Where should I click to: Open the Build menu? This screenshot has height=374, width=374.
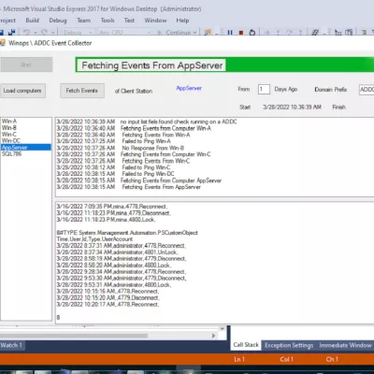(x=32, y=21)
